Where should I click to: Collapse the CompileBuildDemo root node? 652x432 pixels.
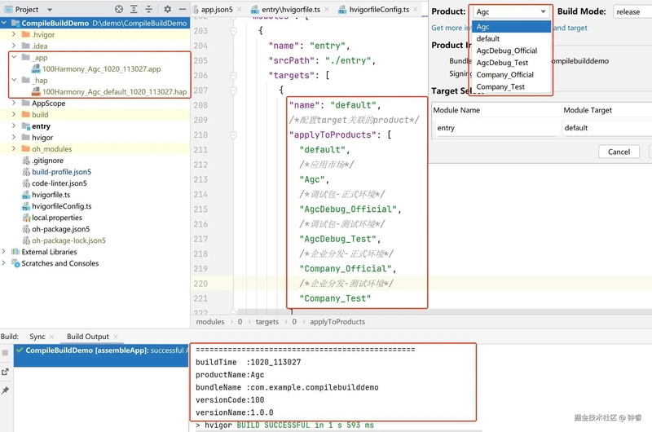[4, 23]
